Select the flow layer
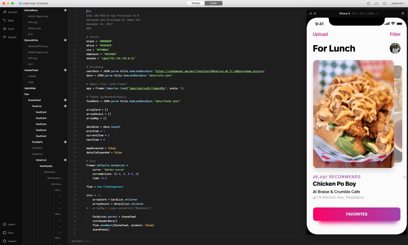The height and width of the screenshot is (245, 408). click(x=27, y=94)
